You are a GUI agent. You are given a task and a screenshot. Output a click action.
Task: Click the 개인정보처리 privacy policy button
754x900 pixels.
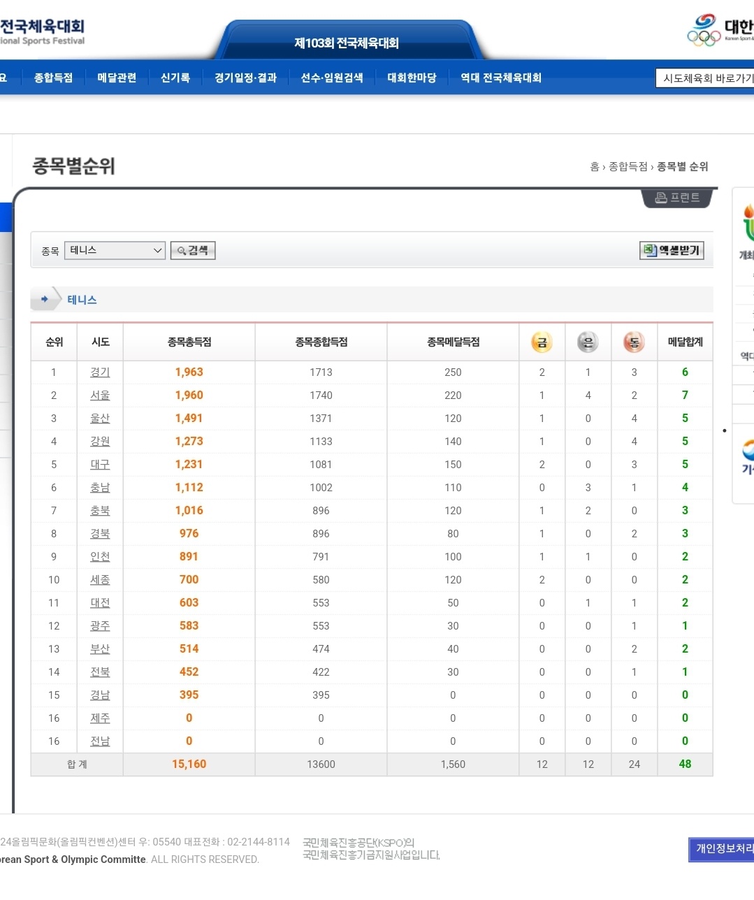tap(723, 849)
